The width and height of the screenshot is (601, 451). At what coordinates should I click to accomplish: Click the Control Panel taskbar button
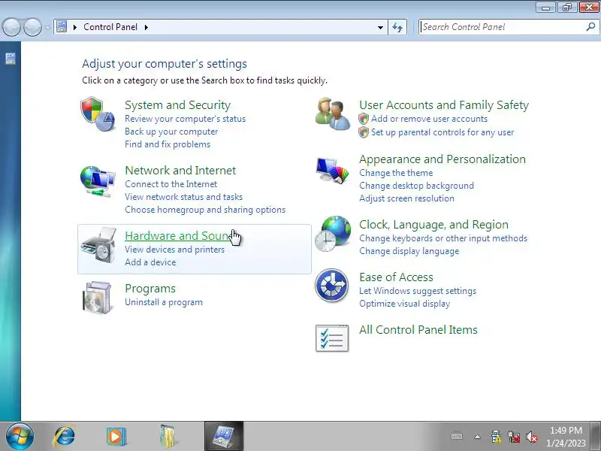224,437
